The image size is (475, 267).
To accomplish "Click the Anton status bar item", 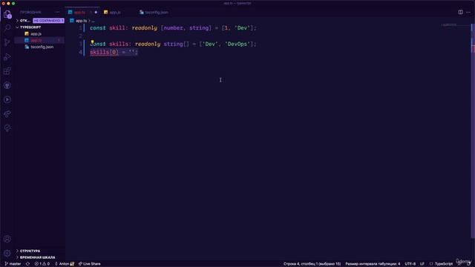I will click(65, 264).
